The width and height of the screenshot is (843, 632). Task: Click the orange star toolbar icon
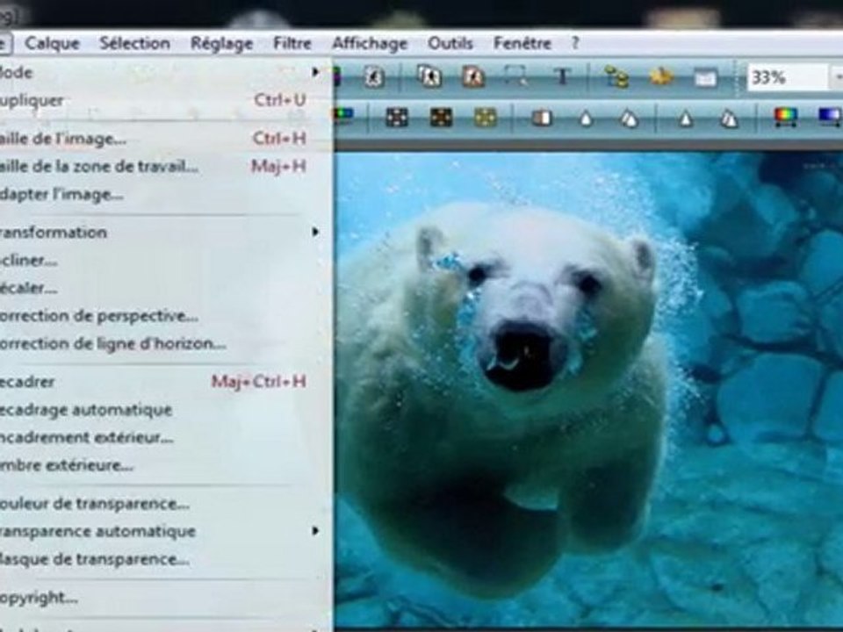pyautogui.click(x=661, y=77)
